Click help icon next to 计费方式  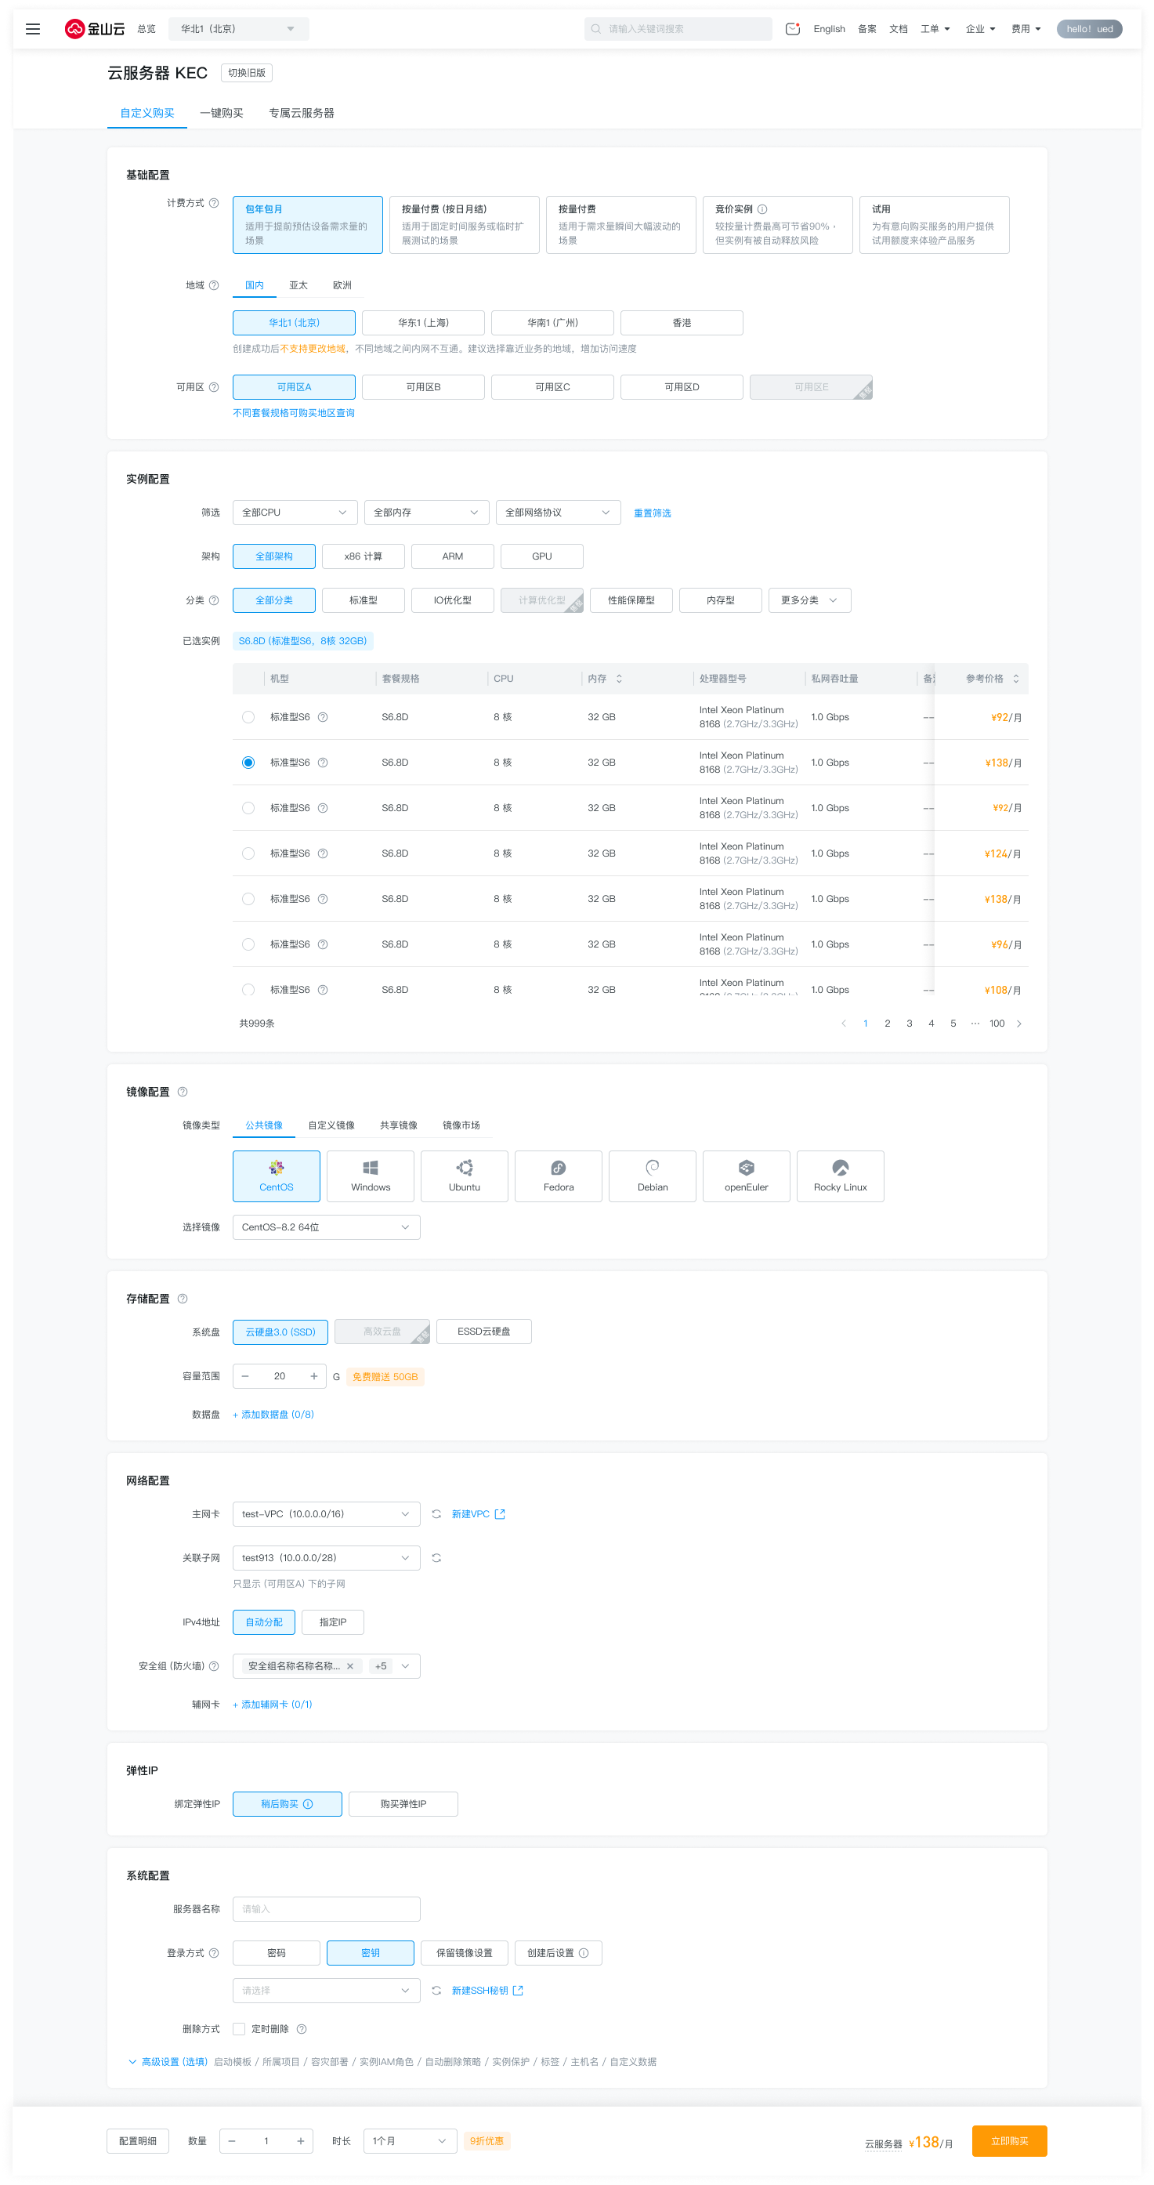[x=214, y=204]
